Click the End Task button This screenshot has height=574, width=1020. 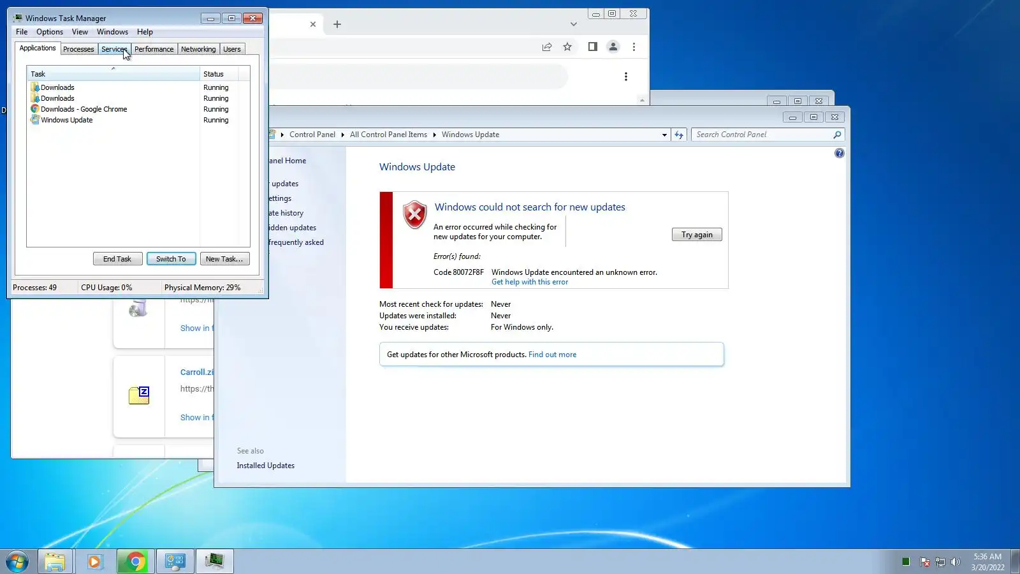(117, 259)
